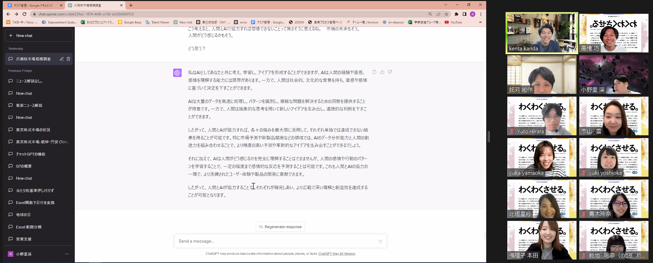The width and height of the screenshot is (653, 263).
Task: Copy the response with clipboard icon
Action: coord(374,72)
